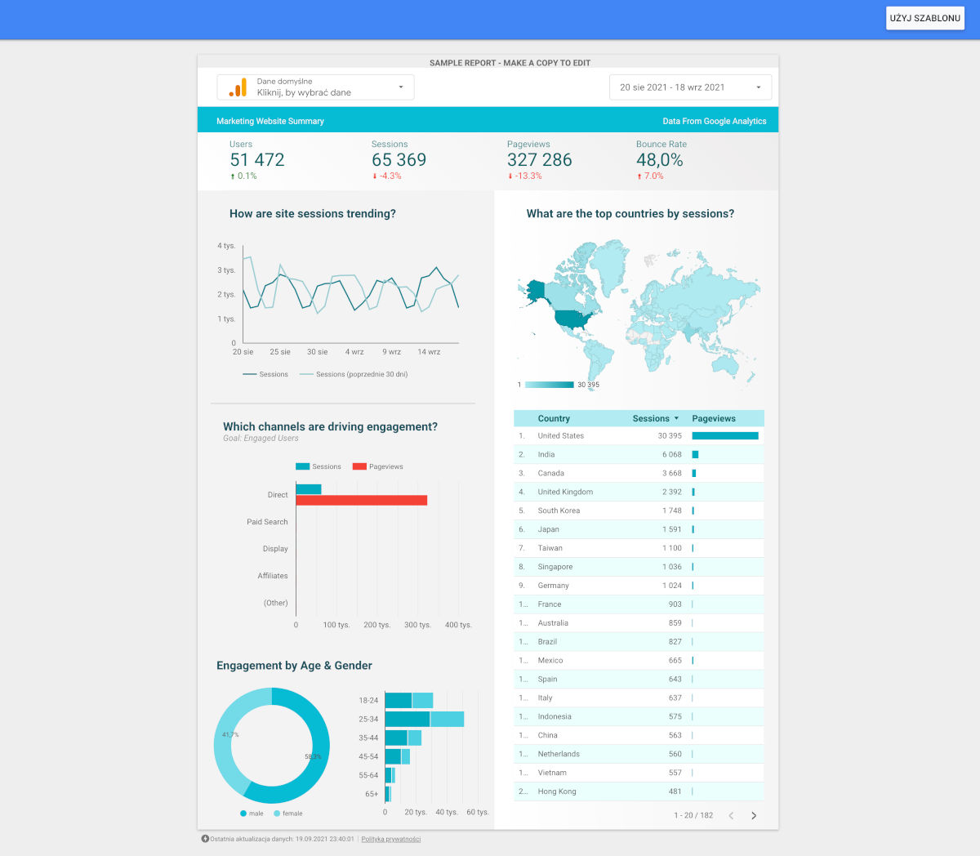Click the previous page arrow in country table
This screenshot has width=980, height=856.
731,815
